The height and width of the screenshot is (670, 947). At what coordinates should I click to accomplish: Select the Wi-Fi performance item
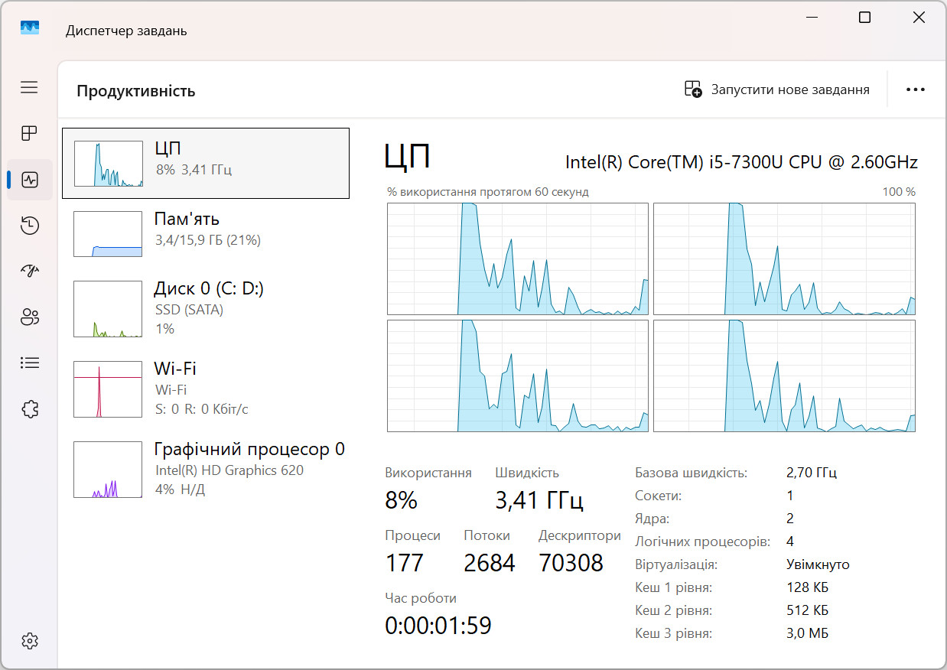pyautogui.click(x=206, y=389)
